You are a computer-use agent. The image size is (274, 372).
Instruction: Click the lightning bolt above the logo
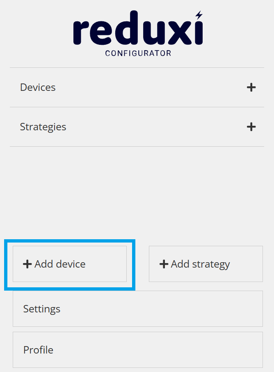pos(199,15)
